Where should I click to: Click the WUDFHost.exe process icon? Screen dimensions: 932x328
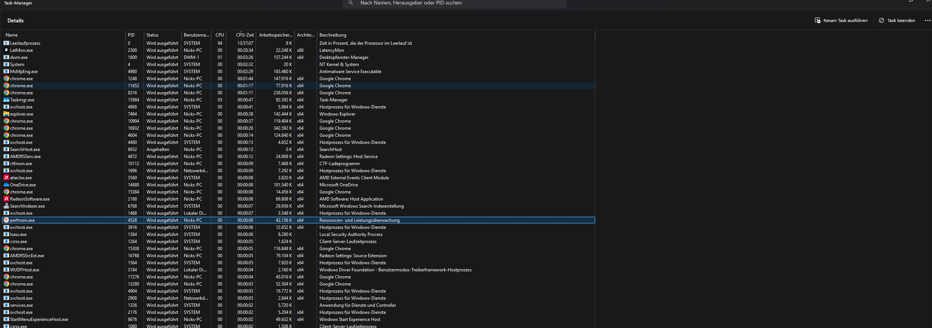(6, 270)
